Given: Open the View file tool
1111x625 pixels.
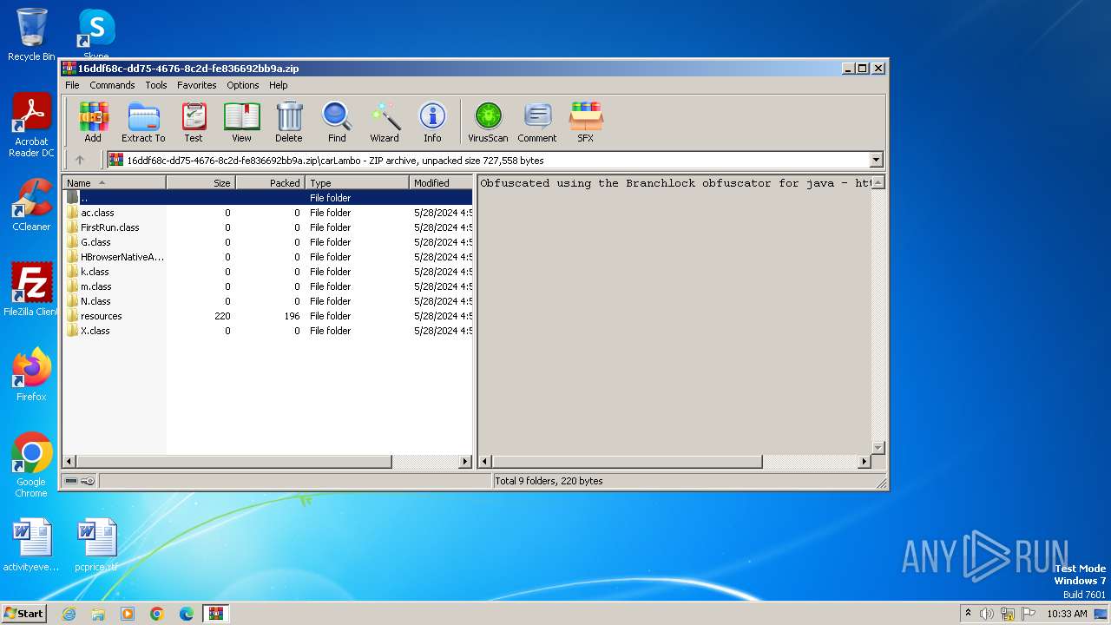Looking at the screenshot, I should coord(241,122).
